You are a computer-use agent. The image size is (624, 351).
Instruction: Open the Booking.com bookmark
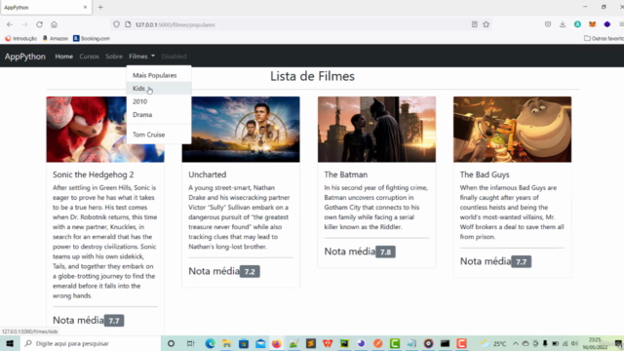tap(92, 39)
